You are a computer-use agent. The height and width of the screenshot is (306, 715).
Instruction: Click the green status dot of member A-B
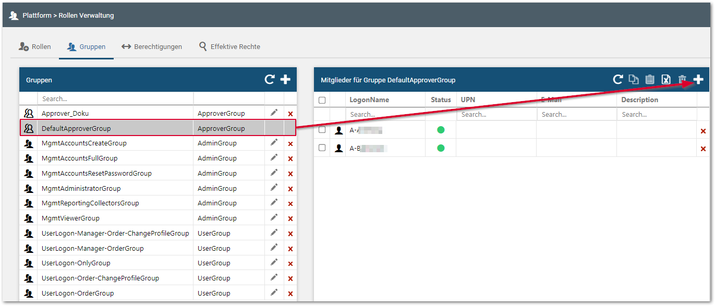(x=441, y=148)
